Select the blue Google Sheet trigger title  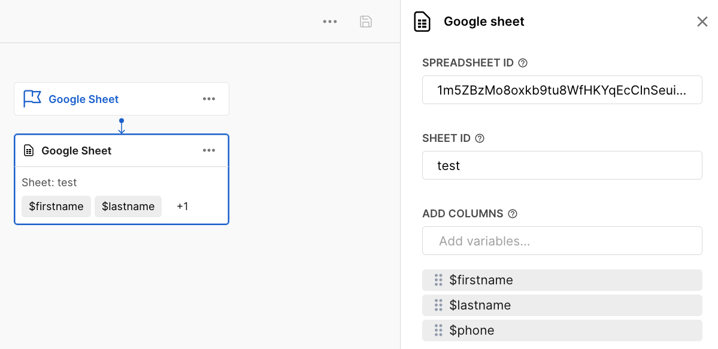click(x=84, y=99)
